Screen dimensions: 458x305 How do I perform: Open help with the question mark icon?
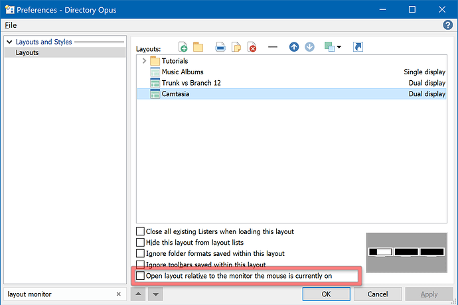click(447, 25)
